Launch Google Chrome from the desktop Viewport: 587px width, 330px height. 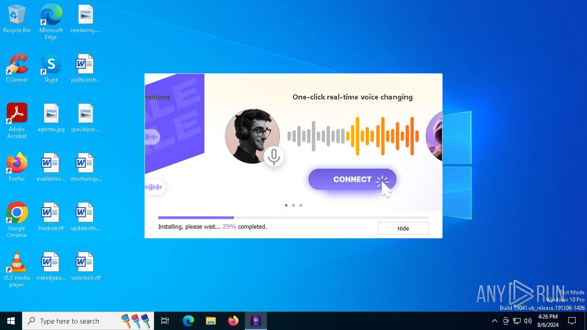[17, 220]
